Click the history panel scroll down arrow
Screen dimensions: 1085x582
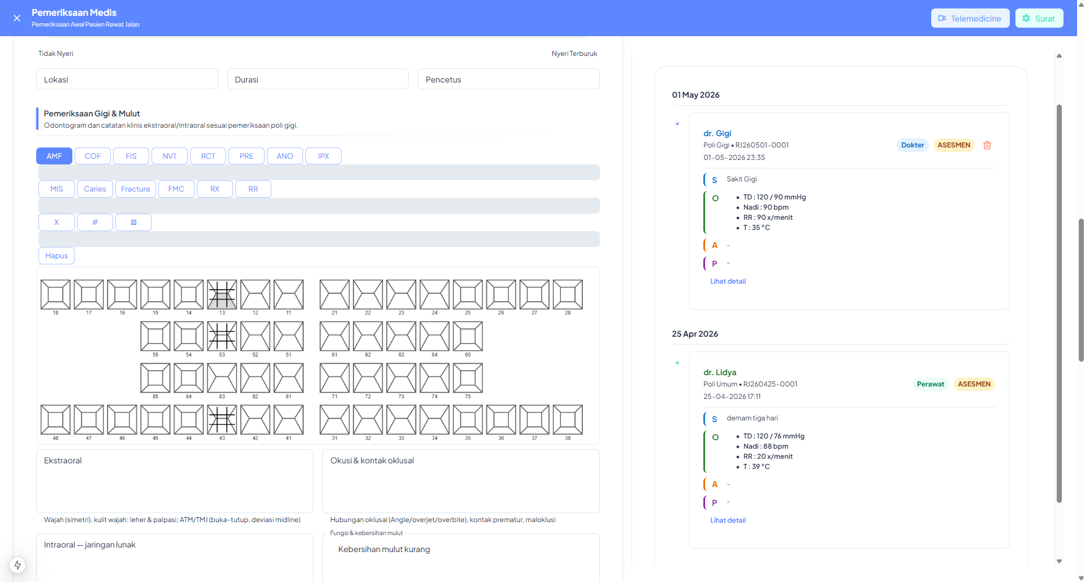coord(1059,561)
